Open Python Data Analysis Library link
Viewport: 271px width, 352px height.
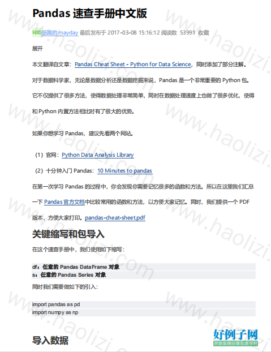(97, 155)
